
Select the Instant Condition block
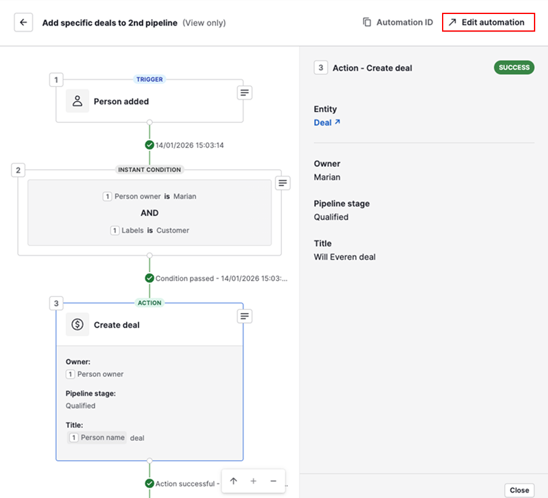[x=149, y=212]
